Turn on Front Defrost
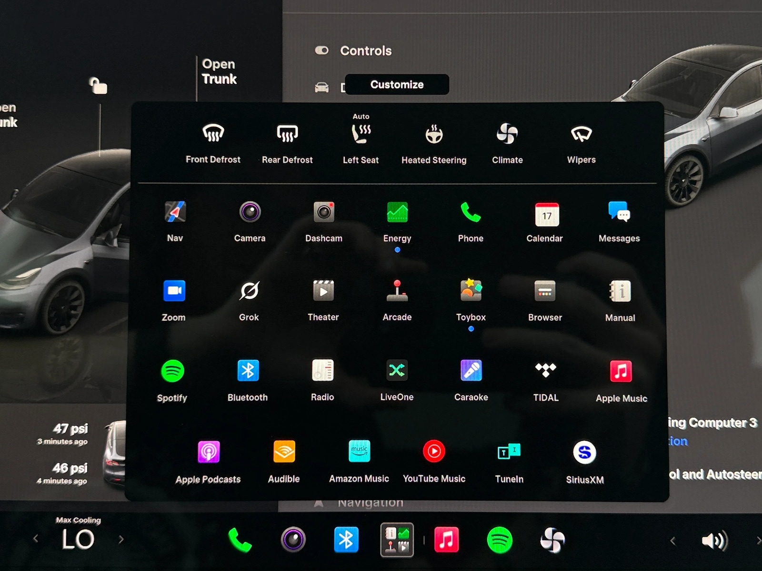The height and width of the screenshot is (571, 762). pos(213,143)
